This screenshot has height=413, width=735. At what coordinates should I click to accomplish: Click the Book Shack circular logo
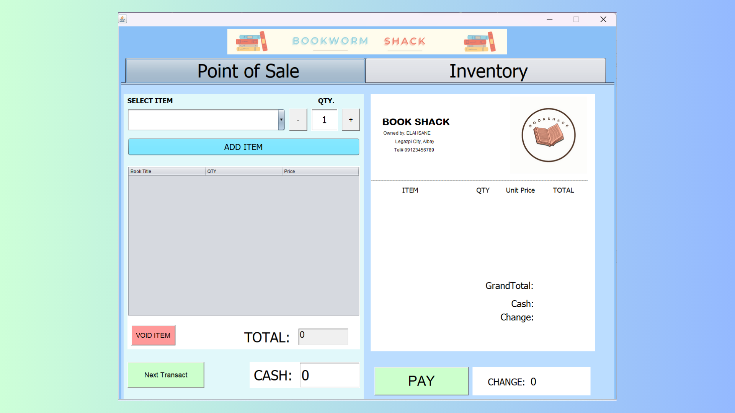coord(548,135)
